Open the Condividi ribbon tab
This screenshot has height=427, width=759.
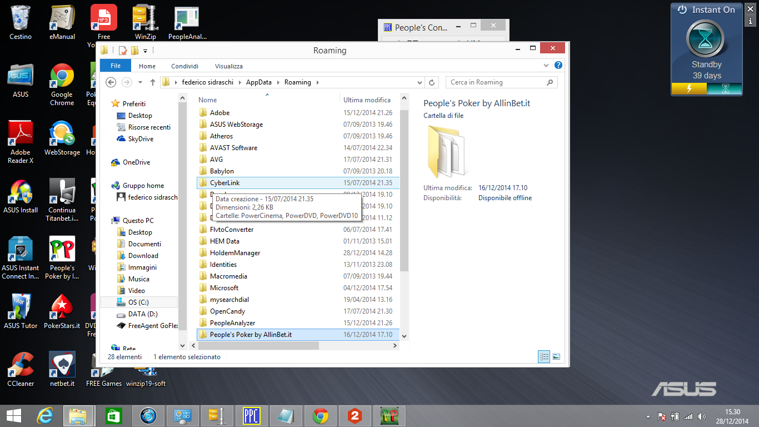pyautogui.click(x=184, y=66)
